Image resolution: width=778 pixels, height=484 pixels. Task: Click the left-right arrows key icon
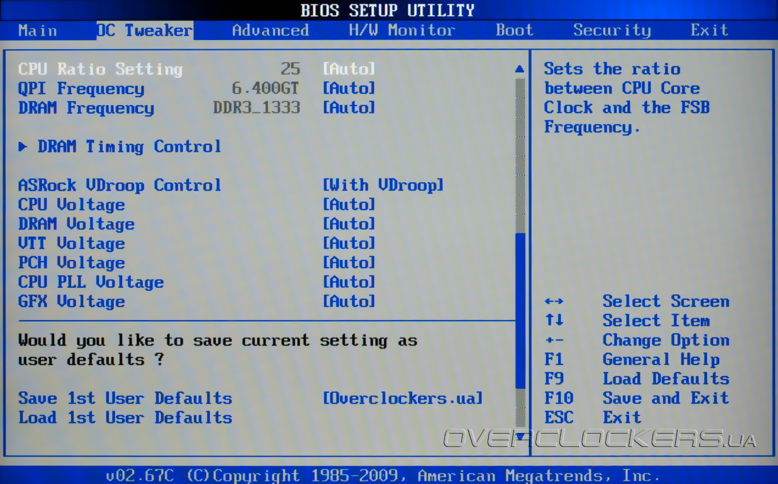(x=554, y=302)
